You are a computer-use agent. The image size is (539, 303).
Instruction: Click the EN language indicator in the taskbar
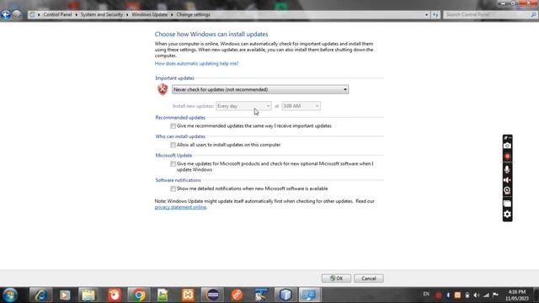(426, 294)
